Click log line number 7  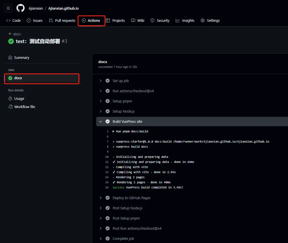[108, 141]
